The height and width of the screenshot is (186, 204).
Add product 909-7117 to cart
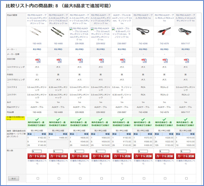[x=186, y=156]
